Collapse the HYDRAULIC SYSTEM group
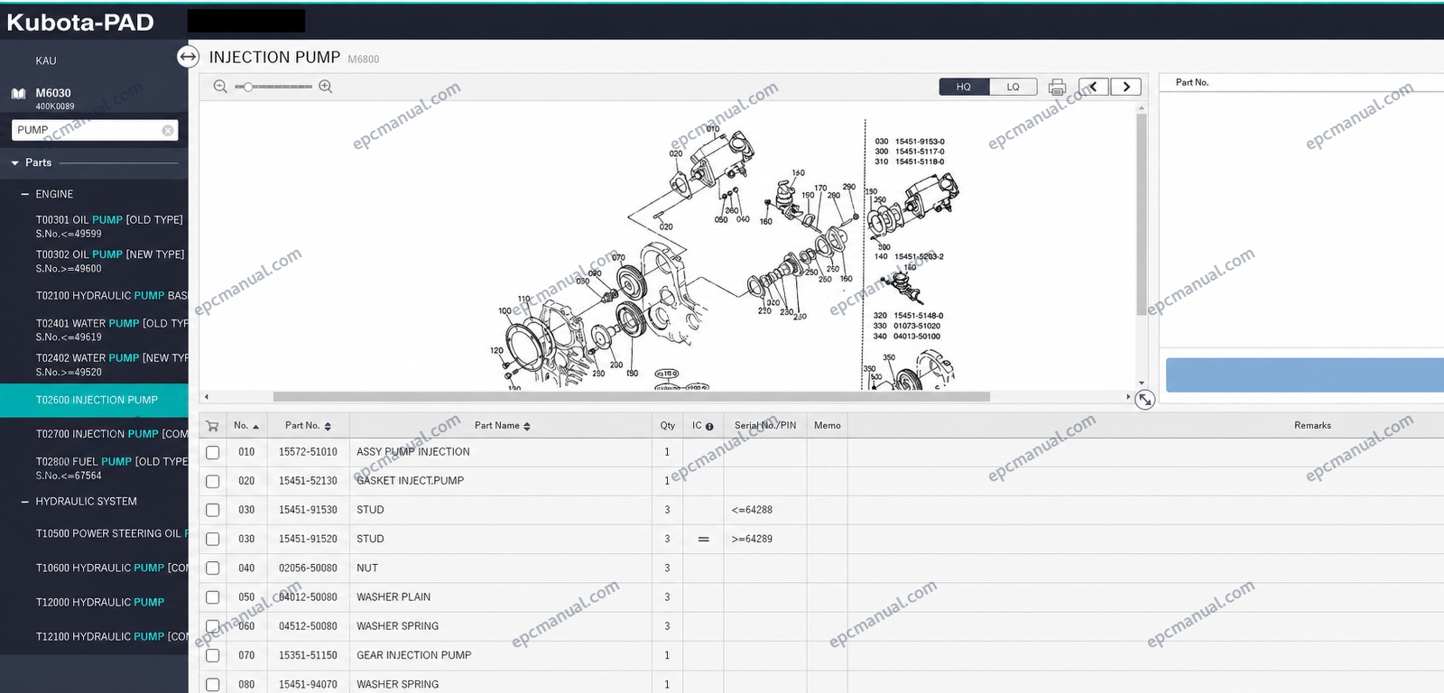 pyautogui.click(x=25, y=502)
